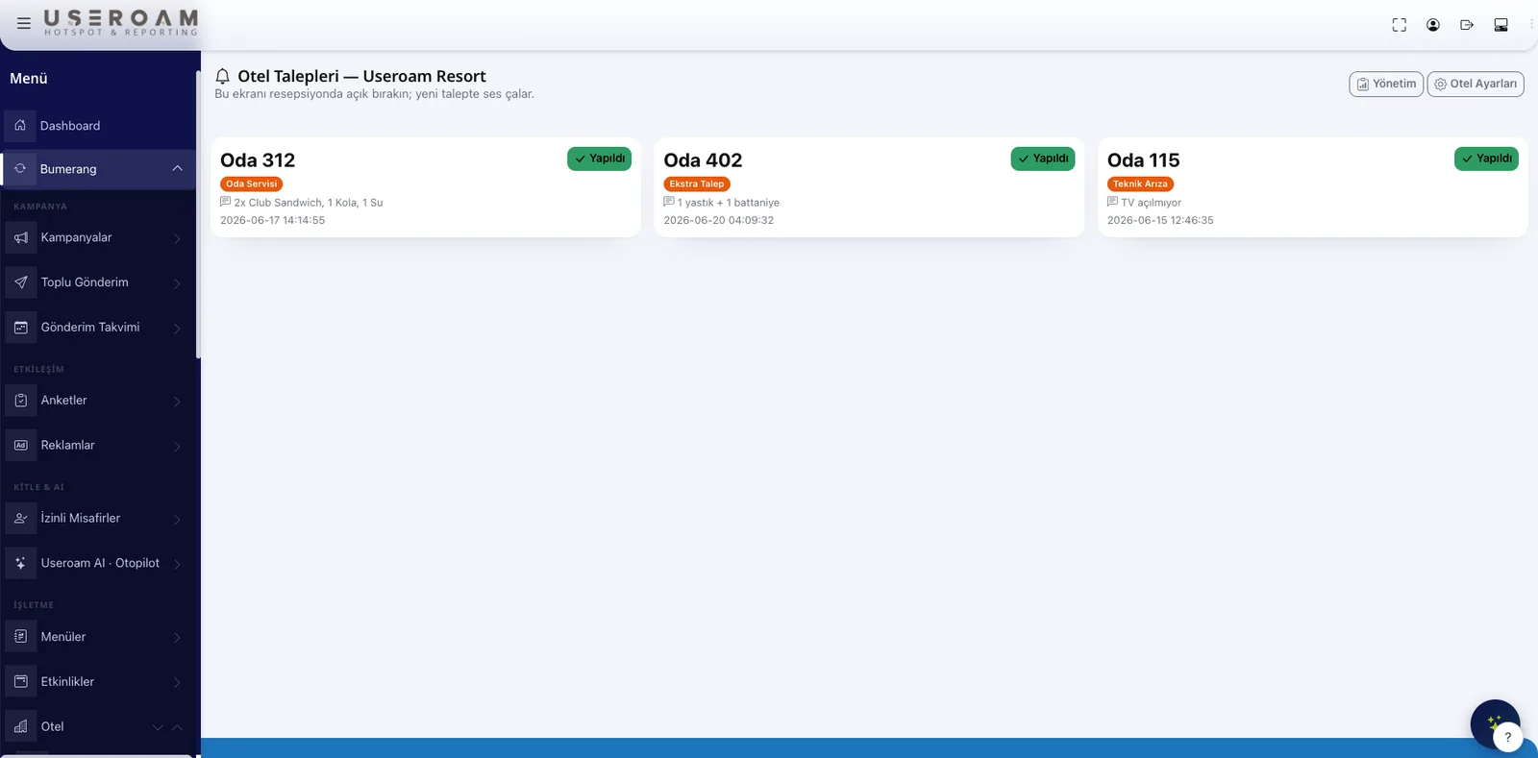
Task: Click the Bumerang refresh icon
Action: [x=20, y=168]
